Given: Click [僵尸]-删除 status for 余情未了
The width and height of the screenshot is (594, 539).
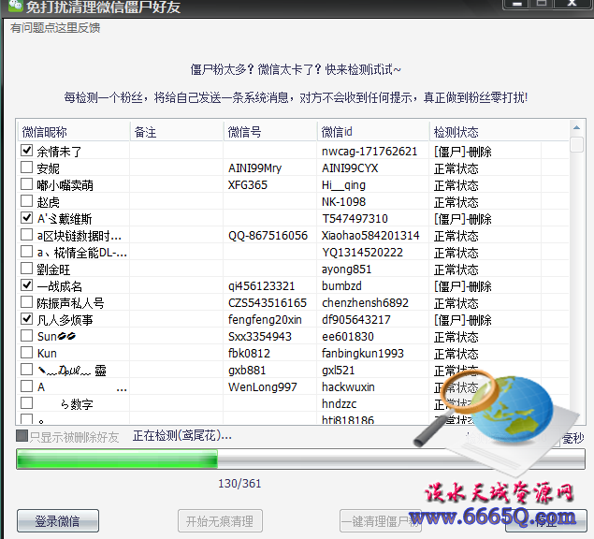Looking at the screenshot, I should [x=462, y=152].
